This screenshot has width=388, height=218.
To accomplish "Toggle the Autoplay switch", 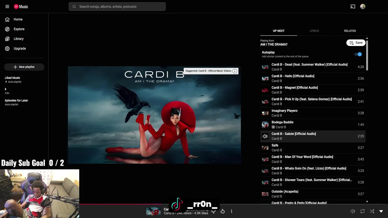I will click(x=358, y=54).
